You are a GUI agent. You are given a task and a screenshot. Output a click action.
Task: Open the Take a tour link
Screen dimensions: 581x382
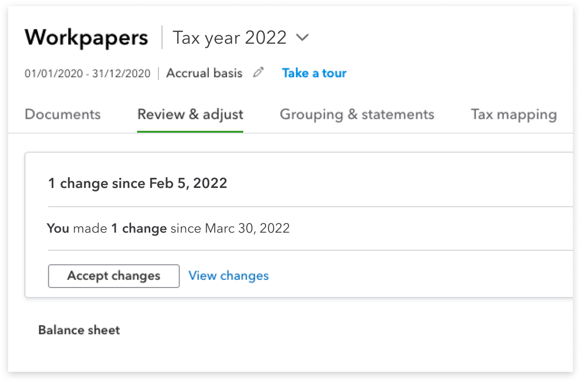314,73
